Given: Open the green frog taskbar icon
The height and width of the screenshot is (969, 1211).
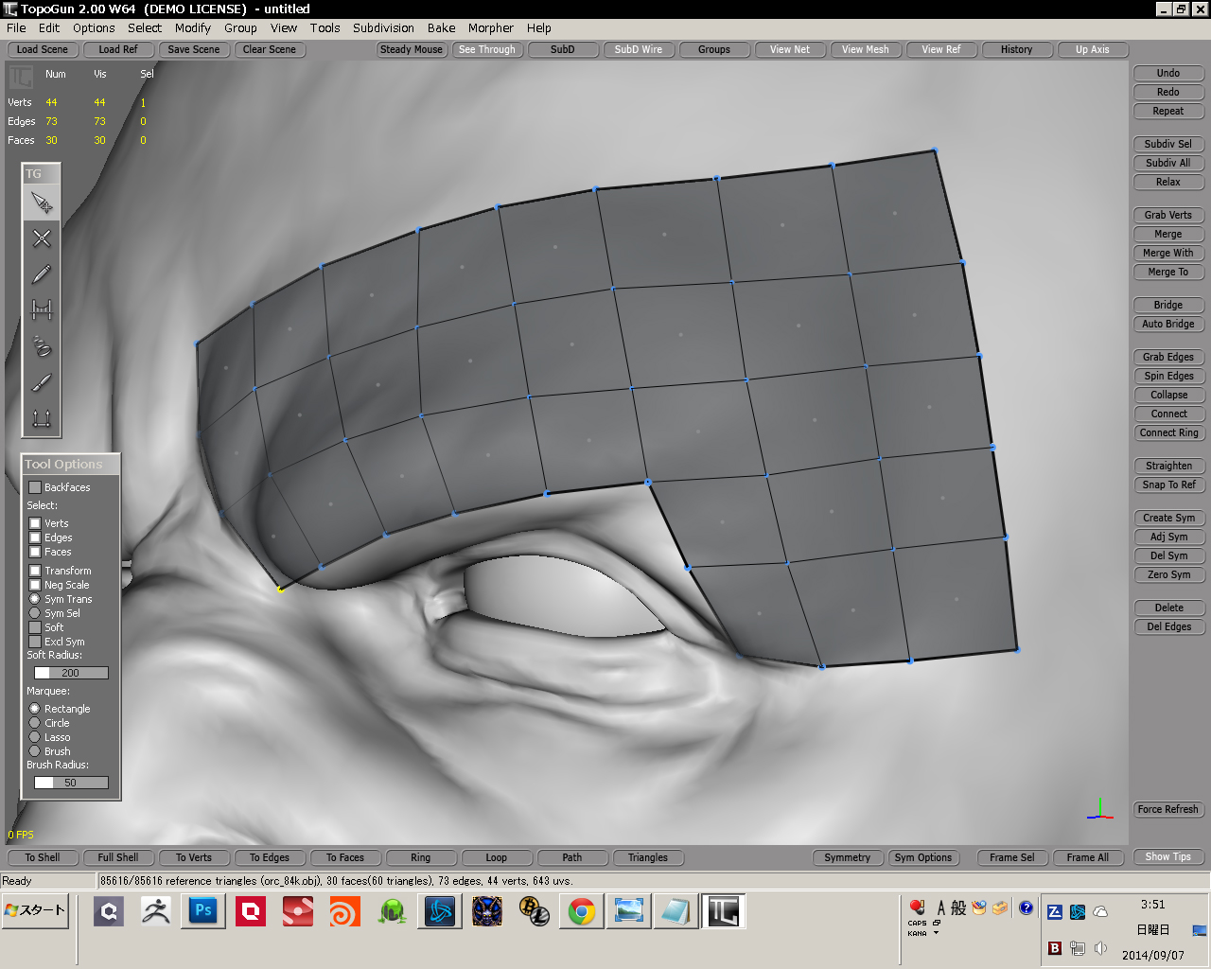Looking at the screenshot, I should coord(393,911).
